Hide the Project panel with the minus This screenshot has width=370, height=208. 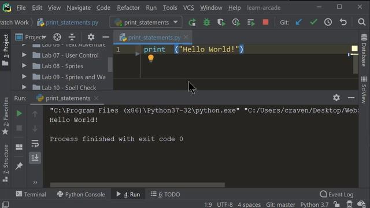(x=106, y=37)
